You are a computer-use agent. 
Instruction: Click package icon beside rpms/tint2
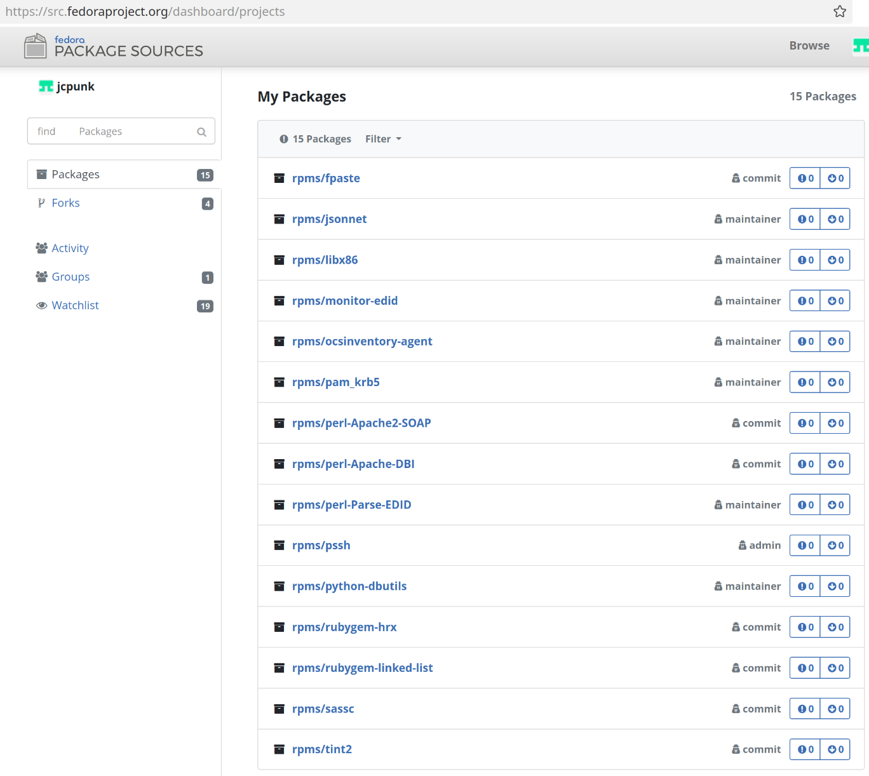pyautogui.click(x=279, y=749)
